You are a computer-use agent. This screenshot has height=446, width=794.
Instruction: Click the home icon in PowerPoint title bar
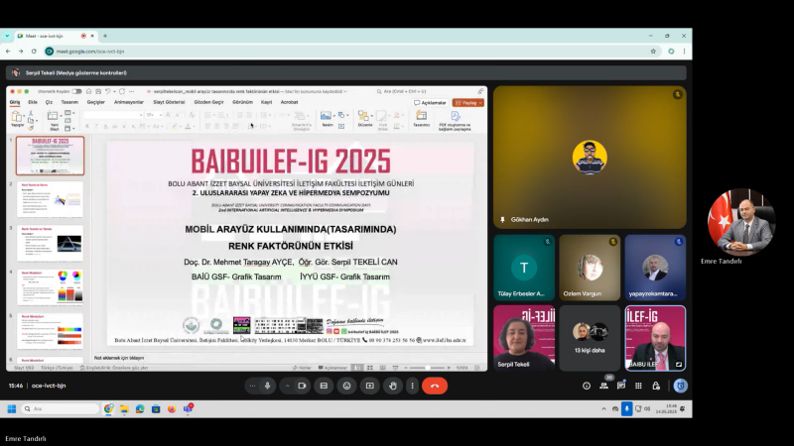click(88, 91)
